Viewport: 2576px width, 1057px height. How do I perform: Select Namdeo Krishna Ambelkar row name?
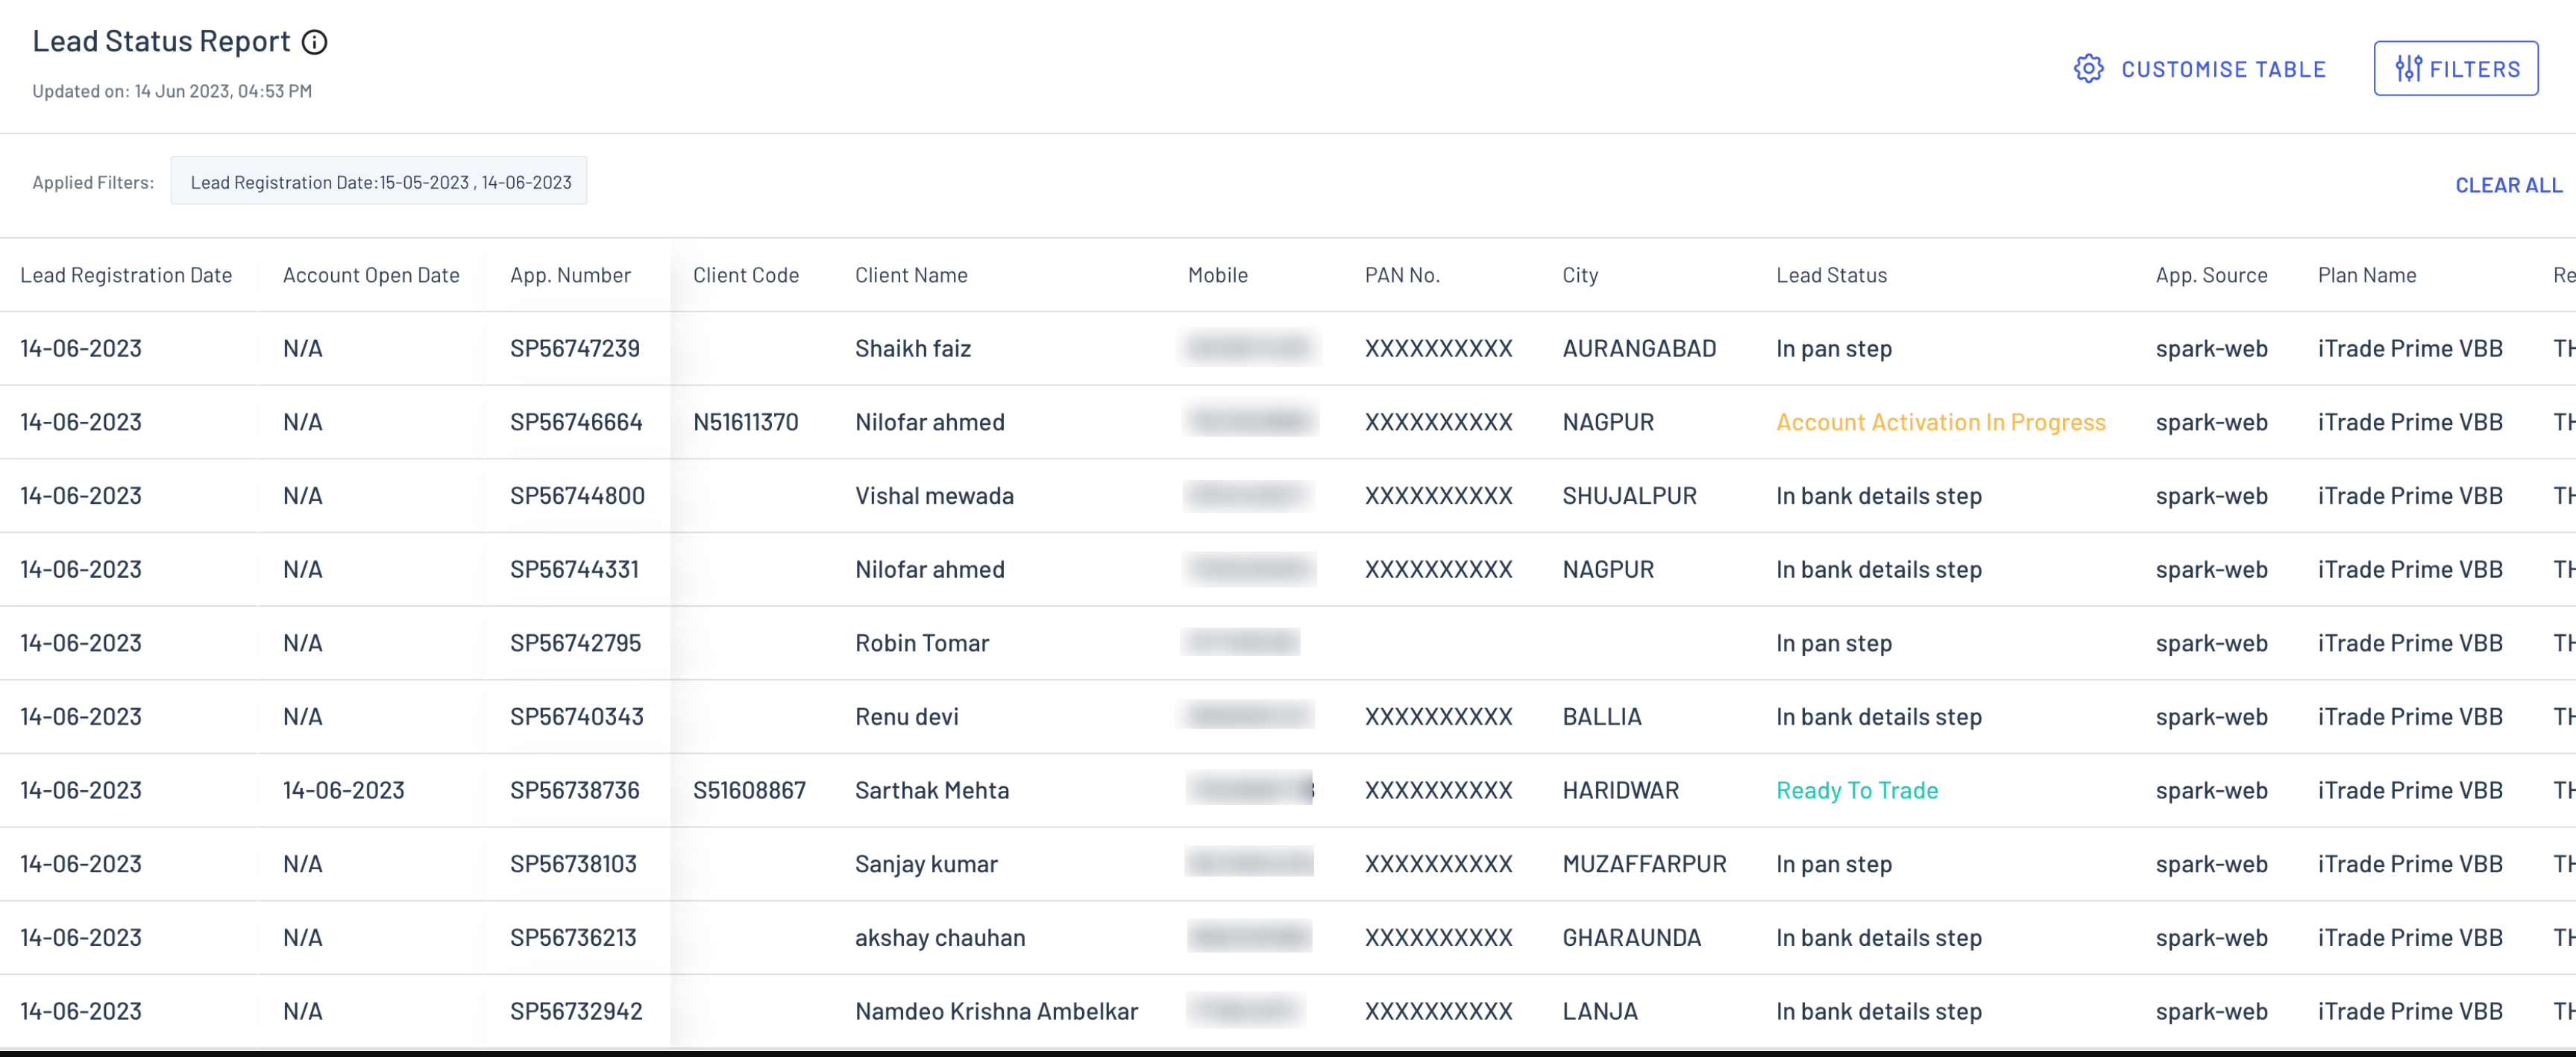(x=996, y=1011)
